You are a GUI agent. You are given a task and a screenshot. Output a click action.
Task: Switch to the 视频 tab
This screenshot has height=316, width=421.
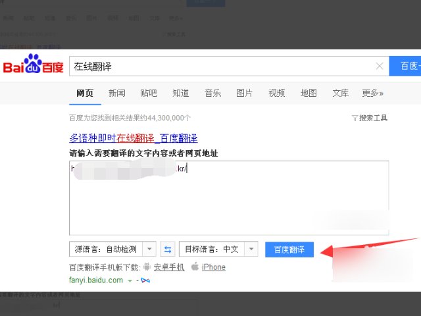[x=276, y=93]
